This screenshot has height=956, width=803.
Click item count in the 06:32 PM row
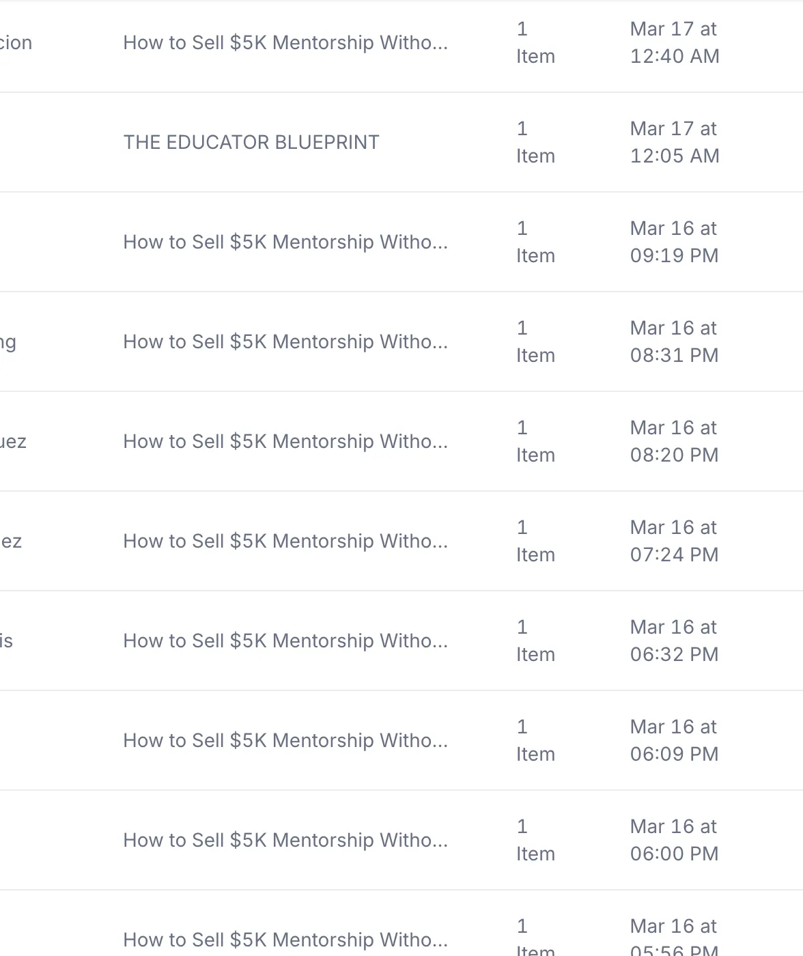pos(535,641)
